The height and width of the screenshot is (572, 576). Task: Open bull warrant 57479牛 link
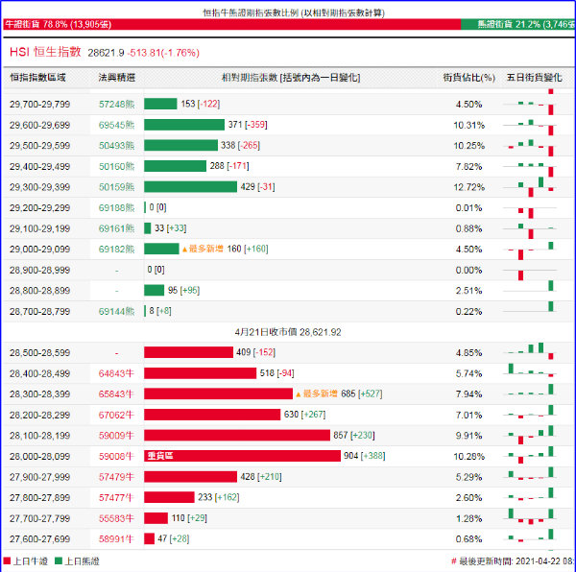[116, 477]
